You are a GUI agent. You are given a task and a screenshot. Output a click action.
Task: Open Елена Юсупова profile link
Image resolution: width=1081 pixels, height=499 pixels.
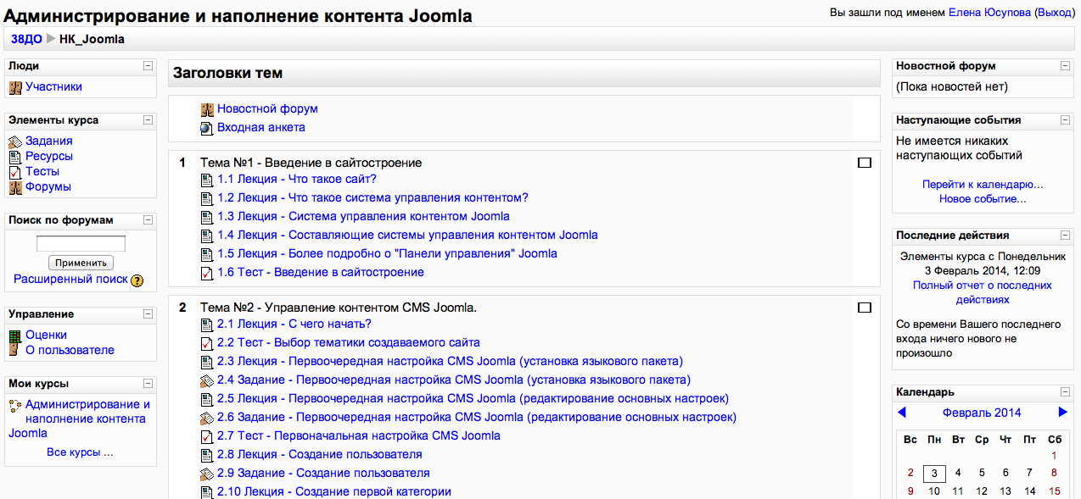(x=989, y=13)
